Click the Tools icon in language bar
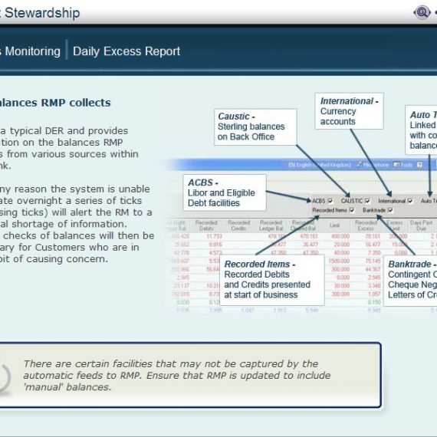This screenshot has width=437, height=437. point(396,165)
